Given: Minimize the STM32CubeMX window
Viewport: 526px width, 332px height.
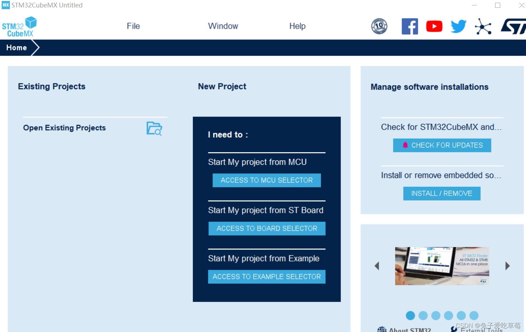Looking at the screenshot, I should coord(474,5).
